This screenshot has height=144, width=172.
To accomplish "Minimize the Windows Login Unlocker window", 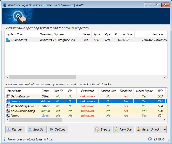I will point(148,5).
